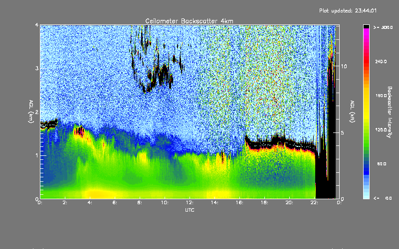Click the "22:" UTC time tick

point(314,203)
